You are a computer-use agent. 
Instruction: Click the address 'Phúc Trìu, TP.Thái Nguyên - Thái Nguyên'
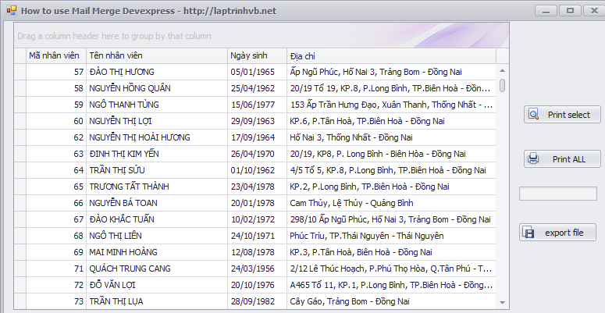(x=392, y=236)
